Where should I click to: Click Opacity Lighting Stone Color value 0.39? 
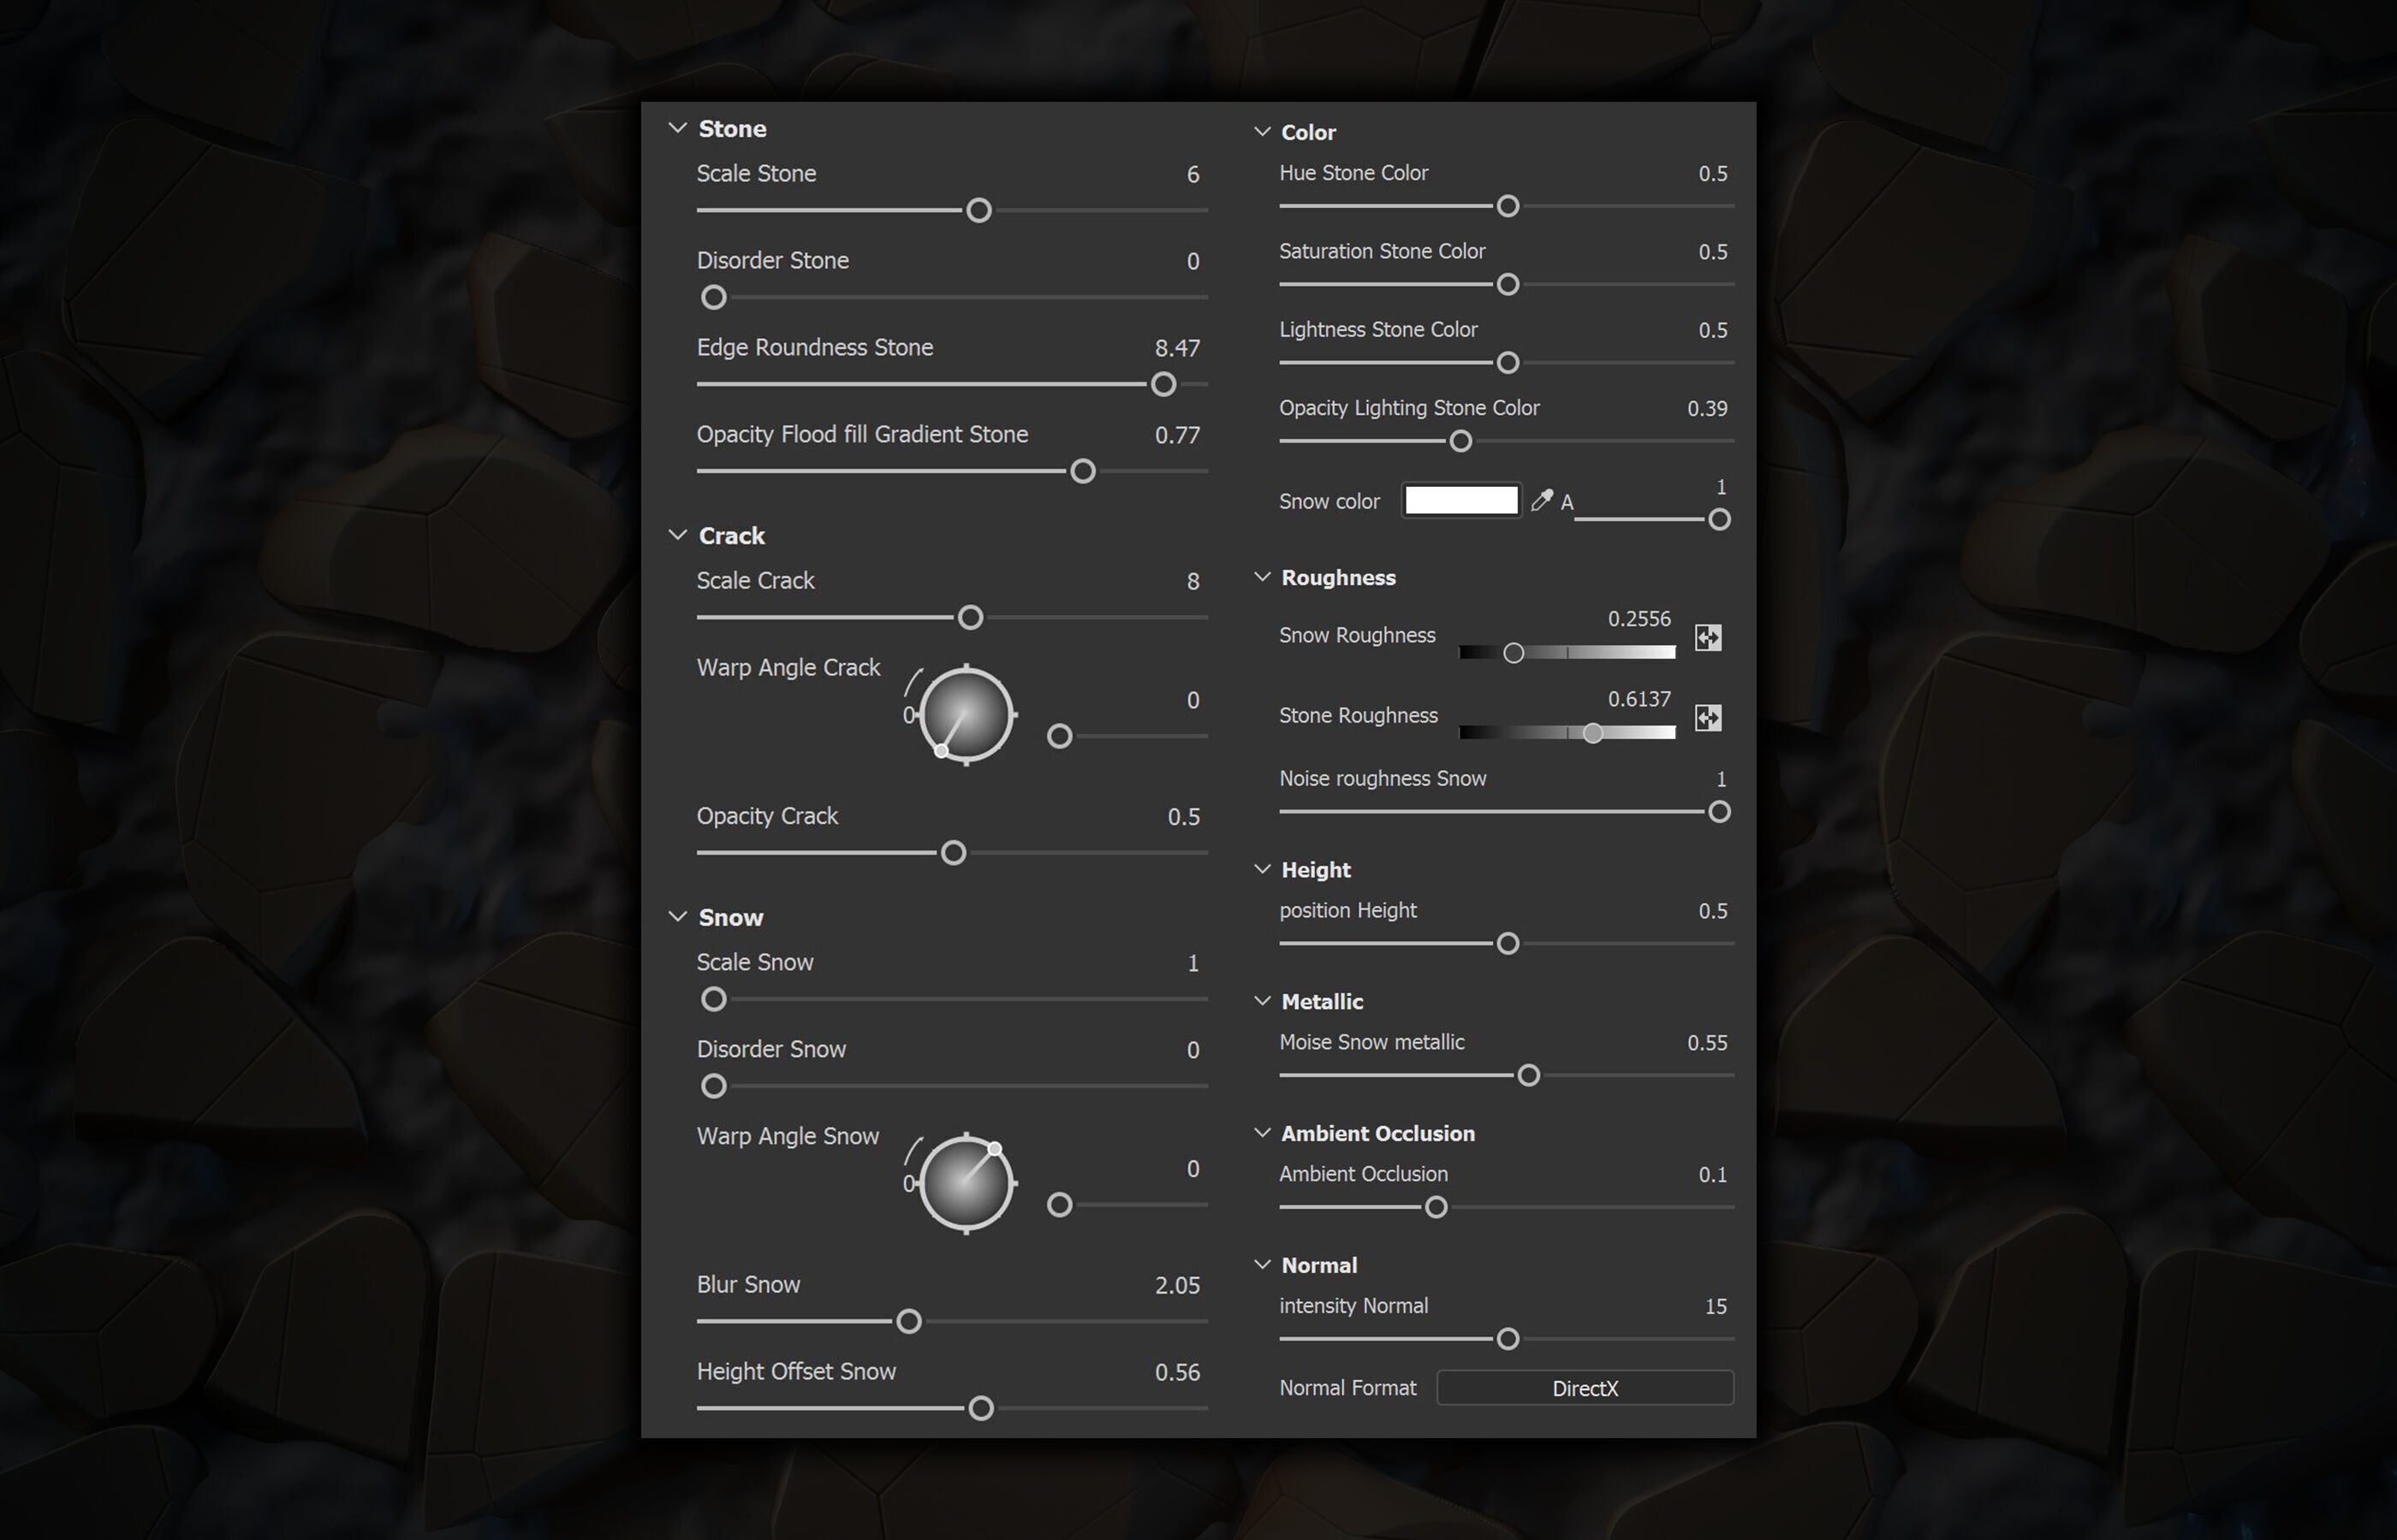point(1707,408)
